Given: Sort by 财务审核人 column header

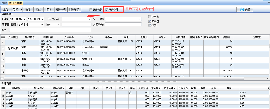Looking at the screenshot, I should pyautogui.click(x=196, y=37).
